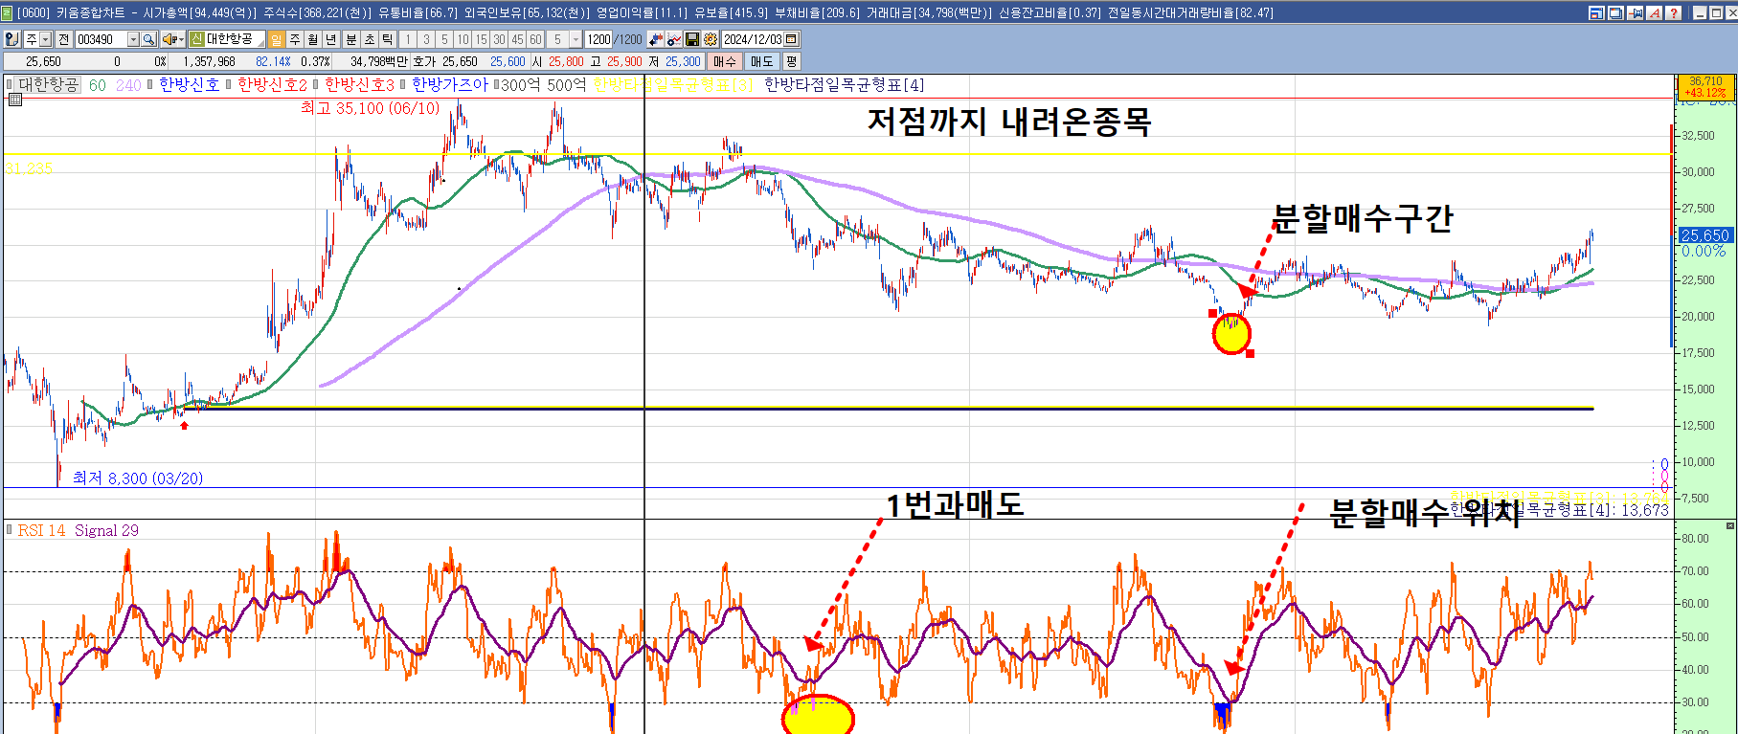Viewport: 1738px width, 734px height.
Task: Click the 최저 8,300 (03/20) low label
Action: pyautogui.click(x=138, y=478)
